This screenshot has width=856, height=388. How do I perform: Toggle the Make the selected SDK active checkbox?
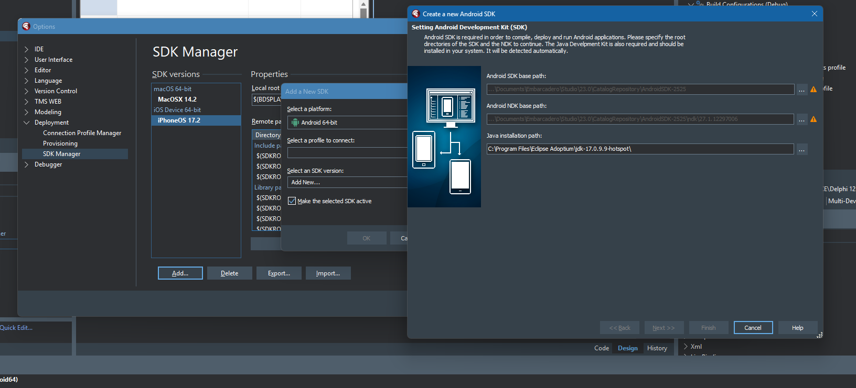[292, 201]
